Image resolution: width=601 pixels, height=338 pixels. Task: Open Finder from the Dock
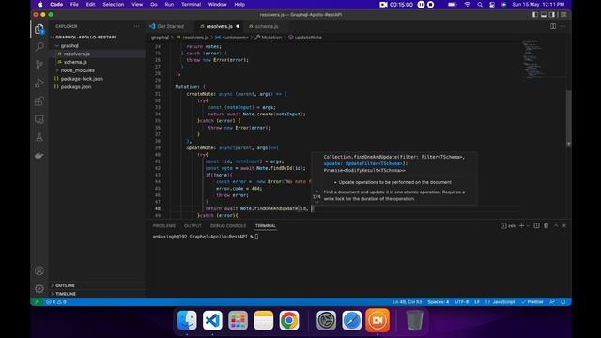187,320
